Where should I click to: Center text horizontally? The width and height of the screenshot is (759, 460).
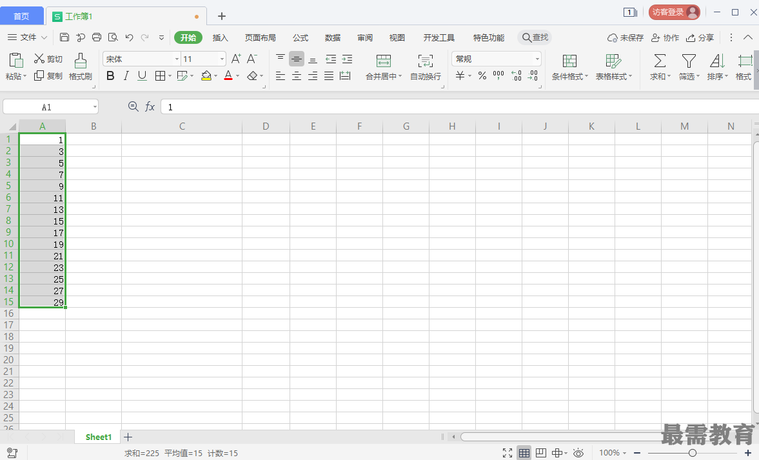[297, 75]
